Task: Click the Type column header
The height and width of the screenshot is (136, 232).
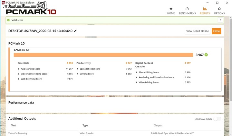Action: 85,125
